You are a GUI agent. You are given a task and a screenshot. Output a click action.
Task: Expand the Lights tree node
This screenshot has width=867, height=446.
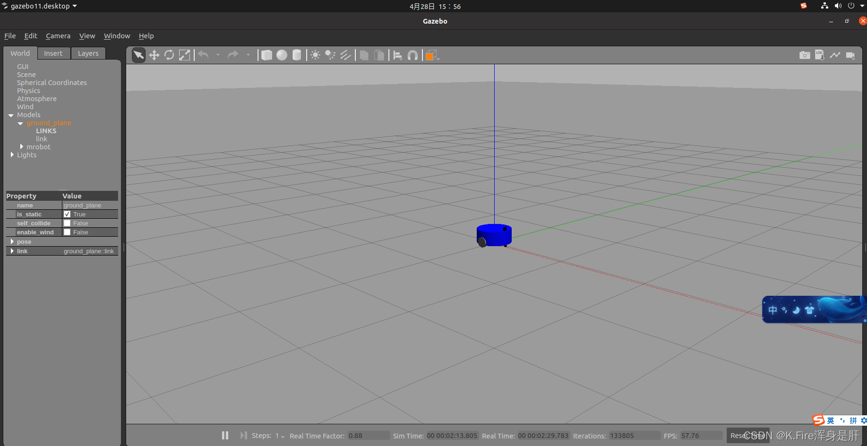12,154
